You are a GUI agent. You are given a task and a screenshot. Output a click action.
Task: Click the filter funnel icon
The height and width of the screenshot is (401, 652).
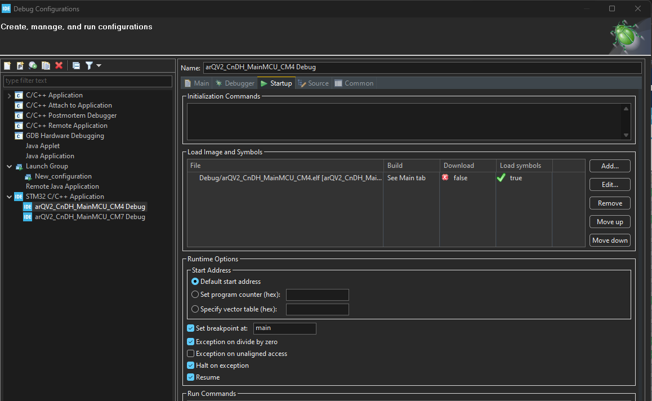tap(89, 66)
